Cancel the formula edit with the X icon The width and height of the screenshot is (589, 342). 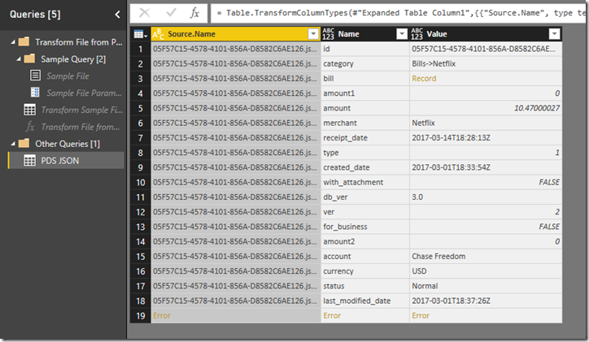click(145, 13)
